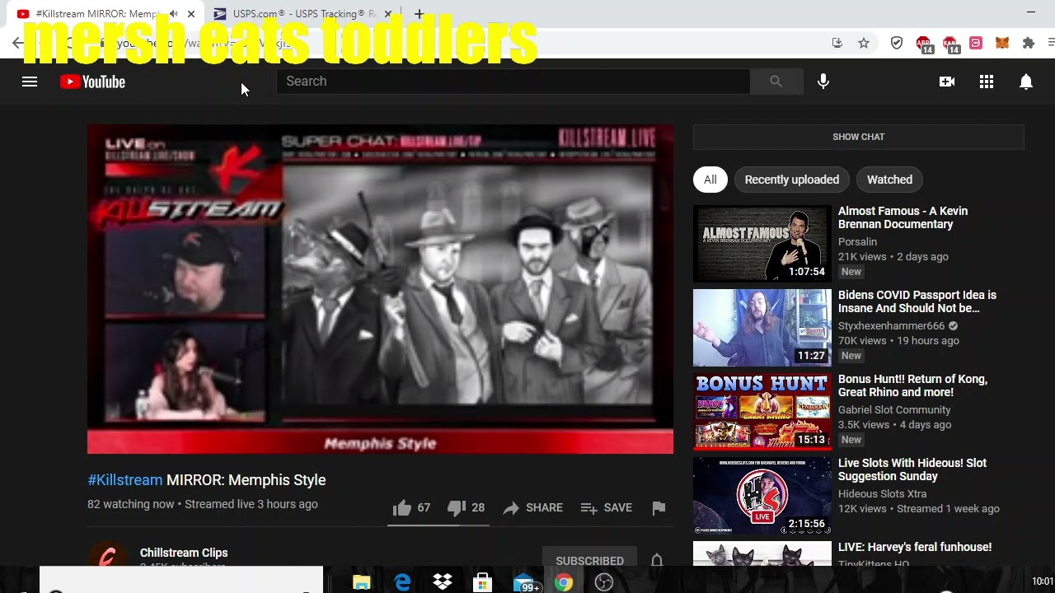Open the create video camera icon
Screen dimensions: 1055x593
(947, 82)
